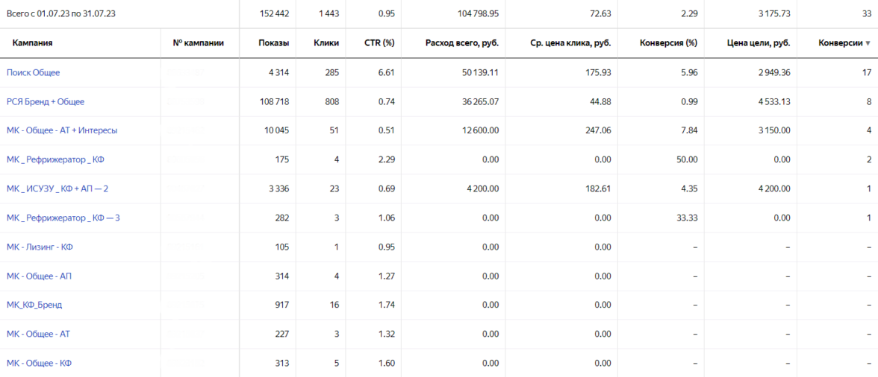
Task: Open the МК - Общее - АП campaign
Action: pyautogui.click(x=39, y=276)
